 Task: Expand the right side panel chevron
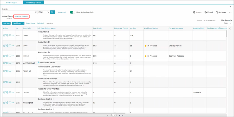pos(230,29)
